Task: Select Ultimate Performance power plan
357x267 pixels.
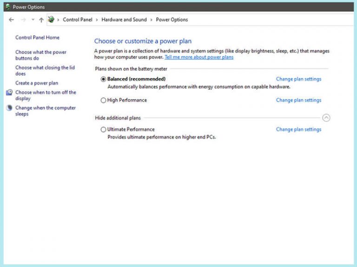Action: 103,129
